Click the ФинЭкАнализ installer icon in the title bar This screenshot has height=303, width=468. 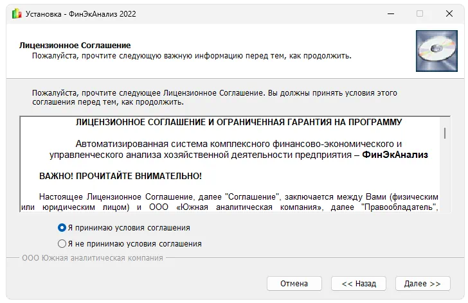(17, 13)
